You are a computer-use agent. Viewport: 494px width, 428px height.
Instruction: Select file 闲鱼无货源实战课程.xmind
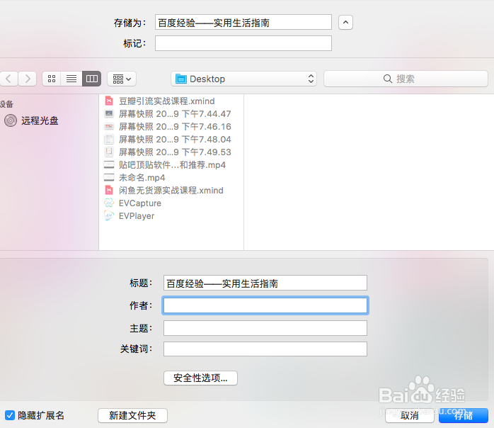171,190
